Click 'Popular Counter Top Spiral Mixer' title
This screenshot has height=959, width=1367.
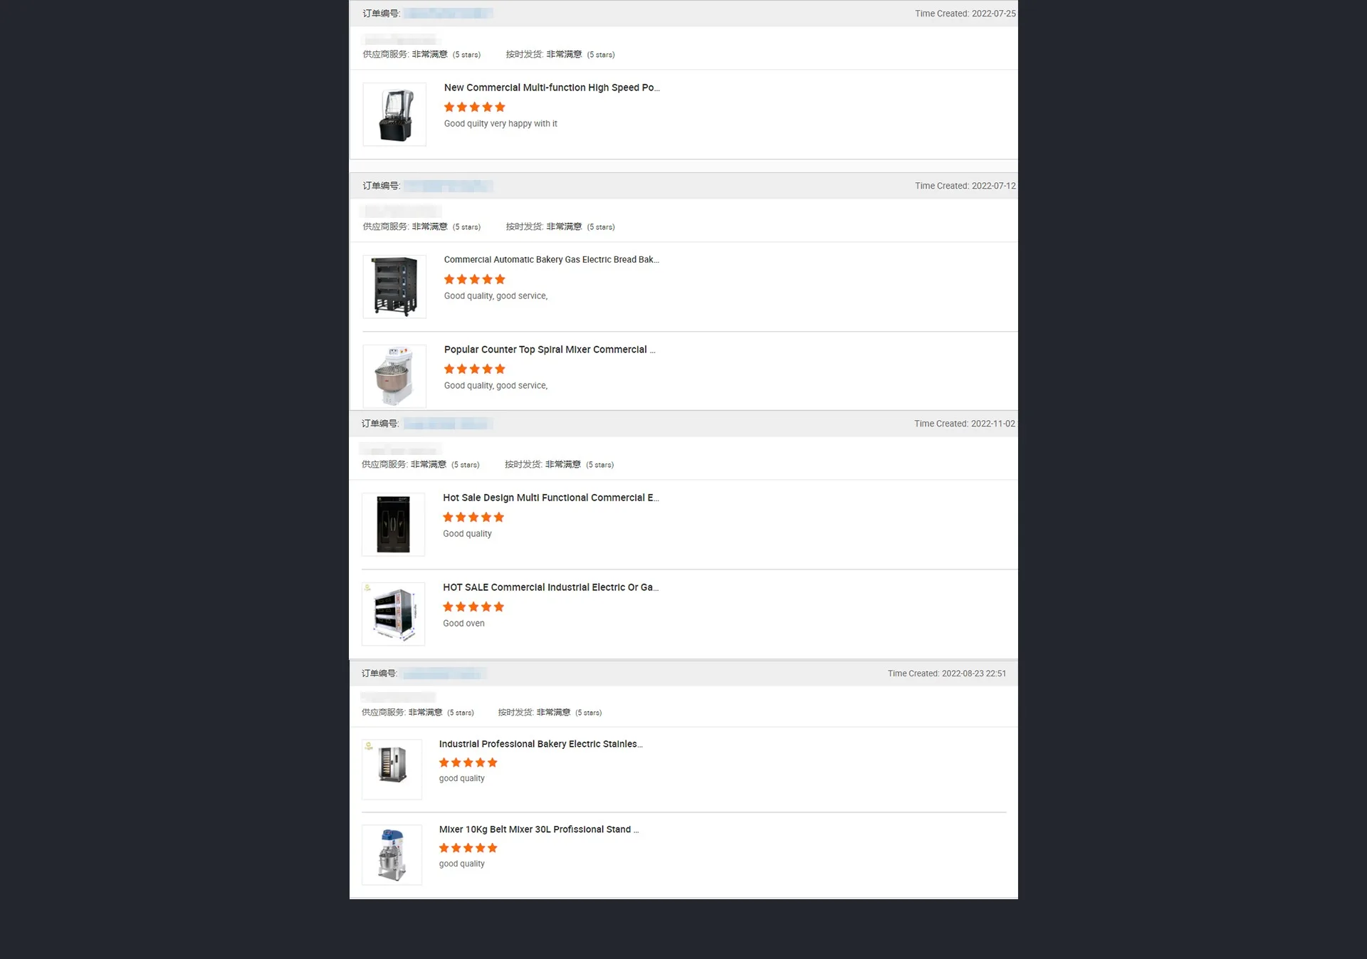pyautogui.click(x=550, y=350)
